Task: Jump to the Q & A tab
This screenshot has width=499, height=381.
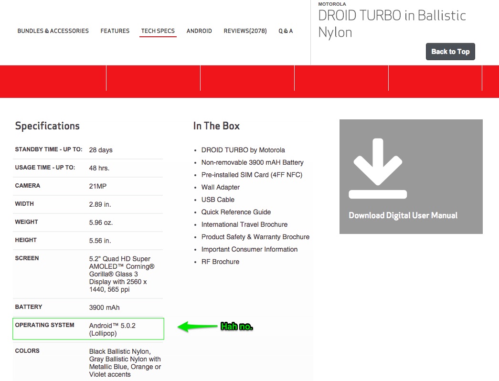Action: 286,31
